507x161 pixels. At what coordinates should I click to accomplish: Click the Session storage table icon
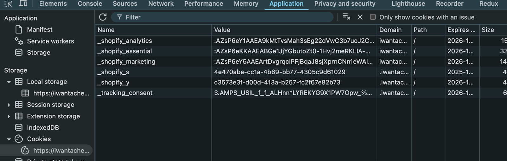tap(19, 104)
